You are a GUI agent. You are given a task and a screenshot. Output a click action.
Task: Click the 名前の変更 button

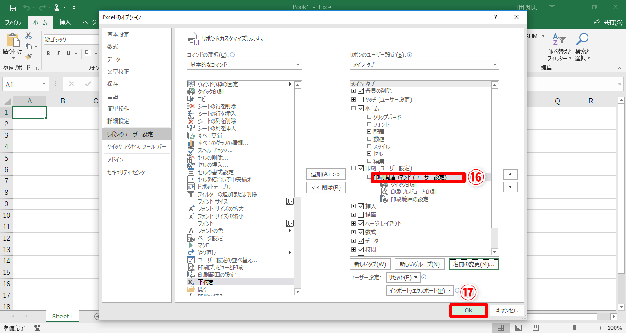(x=474, y=264)
